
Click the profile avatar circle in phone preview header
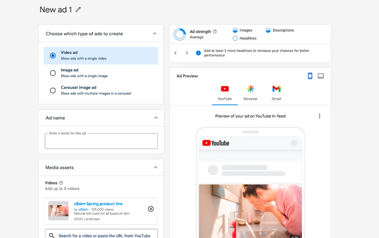pyautogui.click(x=294, y=143)
